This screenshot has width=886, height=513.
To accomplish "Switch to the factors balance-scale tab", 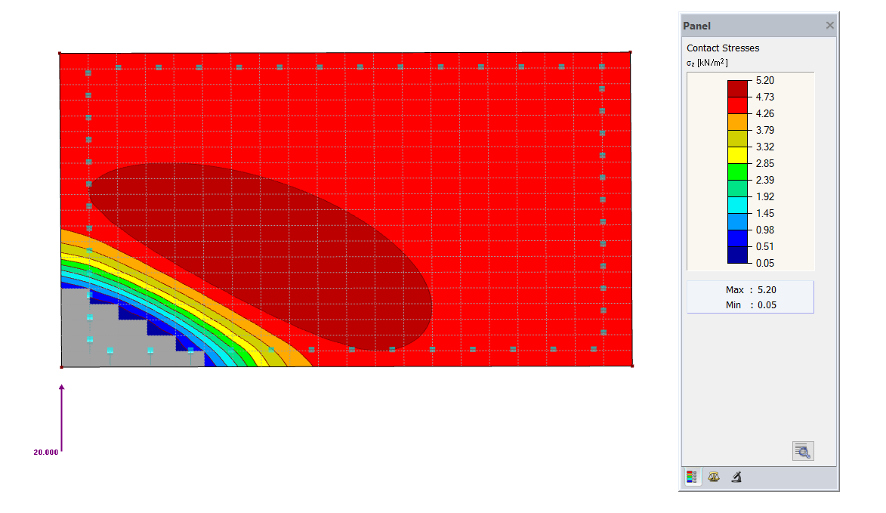I will (x=714, y=477).
